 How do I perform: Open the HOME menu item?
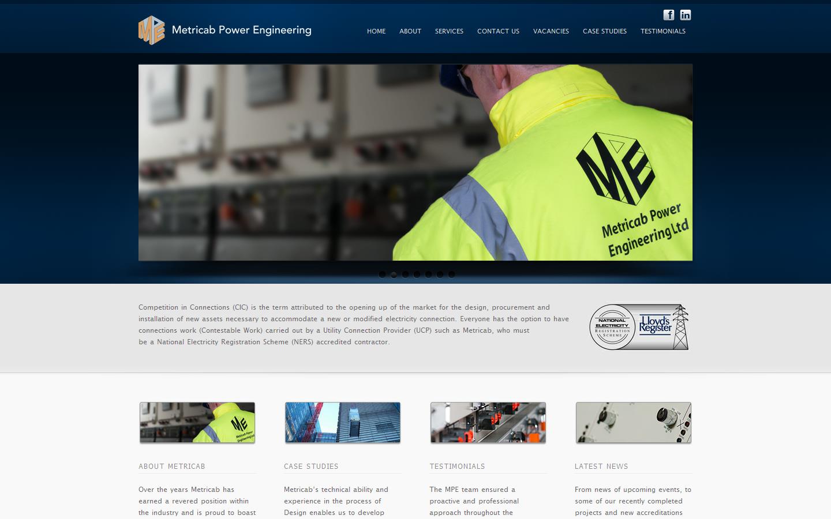pyautogui.click(x=376, y=31)
